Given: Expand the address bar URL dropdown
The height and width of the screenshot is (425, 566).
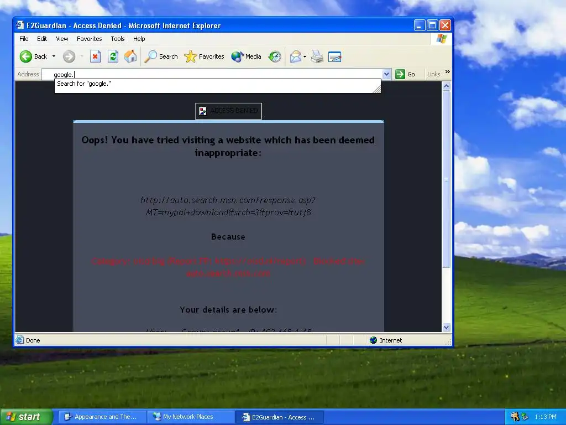Looking at the screenshot, I should [386, 75].
